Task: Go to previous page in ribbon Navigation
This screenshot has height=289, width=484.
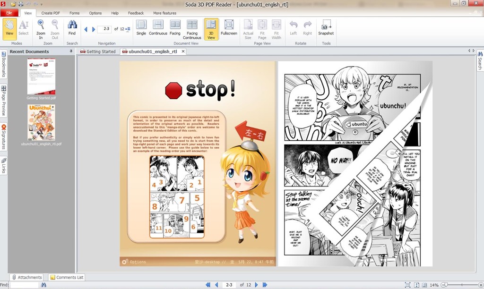Action: coord(86,29)
